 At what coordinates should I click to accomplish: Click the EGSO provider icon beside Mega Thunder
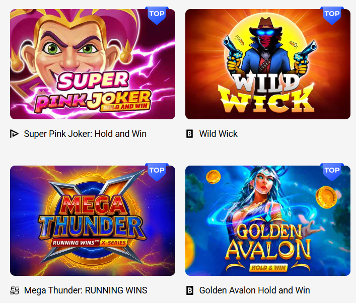click(x=15, y=290)
